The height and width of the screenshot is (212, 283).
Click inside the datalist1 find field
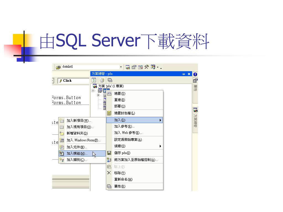tap(90, 67)
